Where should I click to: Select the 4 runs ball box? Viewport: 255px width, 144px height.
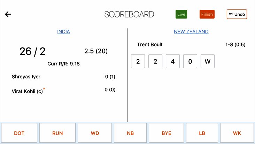[173, 61]
